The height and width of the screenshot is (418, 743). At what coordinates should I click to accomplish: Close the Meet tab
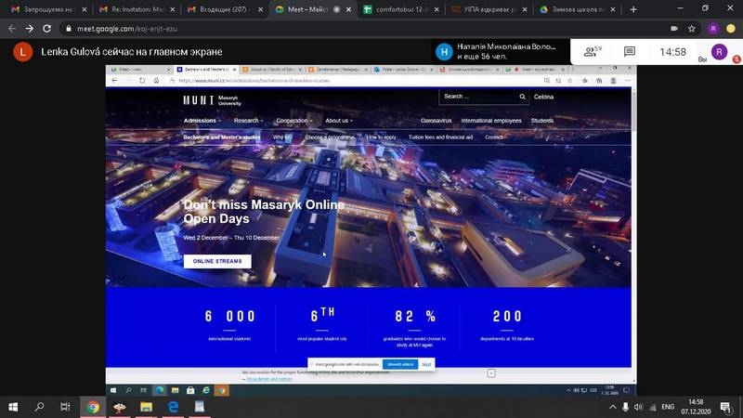point(349,9)
